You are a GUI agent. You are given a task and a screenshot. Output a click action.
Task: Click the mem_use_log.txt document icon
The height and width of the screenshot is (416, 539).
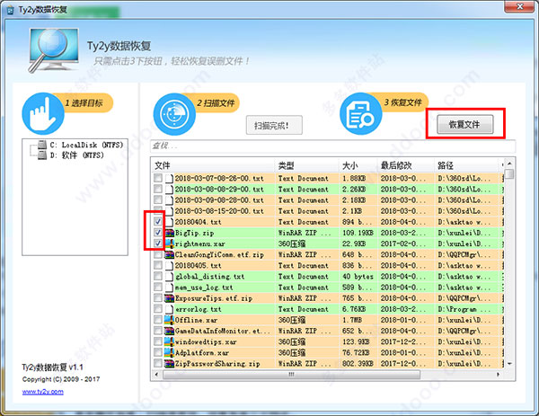[x=169, y=288]
